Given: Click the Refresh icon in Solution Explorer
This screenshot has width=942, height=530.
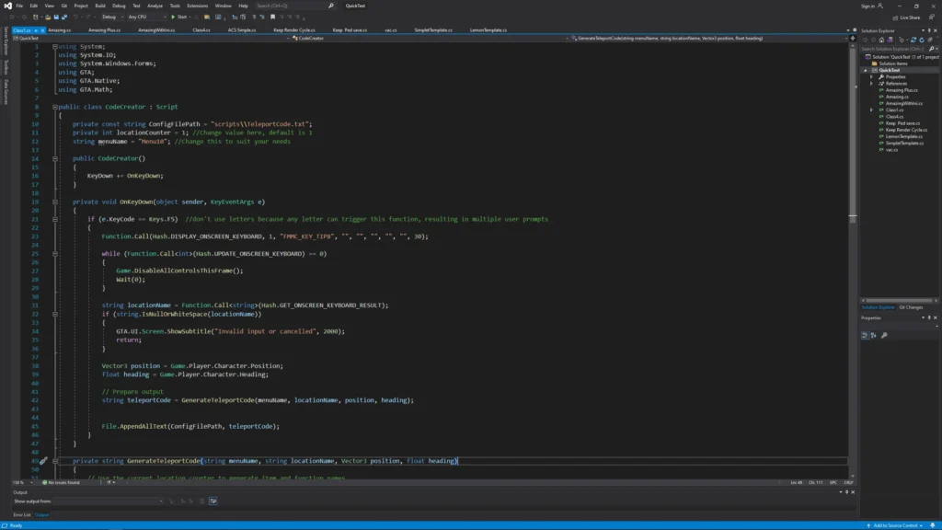Looking at the screenshot, I should point(922,40).
